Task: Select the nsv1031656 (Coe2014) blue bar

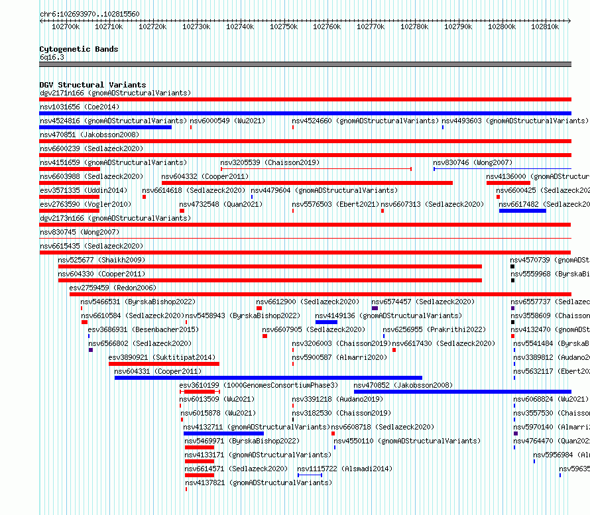Action: point(305,113)
